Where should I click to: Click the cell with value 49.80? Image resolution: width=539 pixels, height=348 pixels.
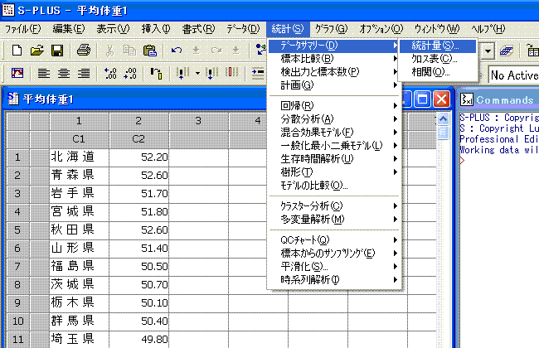(x=138, y=339)
